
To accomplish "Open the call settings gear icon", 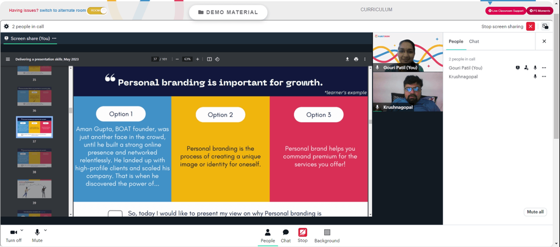I will tap(6, 26).
